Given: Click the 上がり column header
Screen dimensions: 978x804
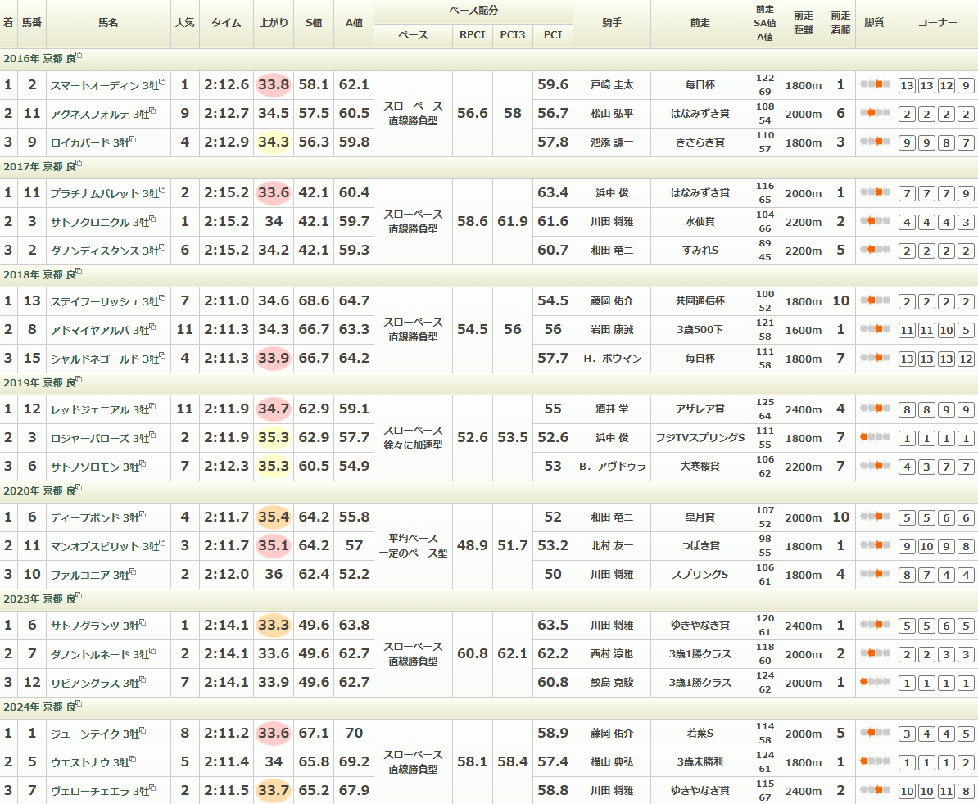Looking at the screenshot, I should [x=273, y=23].
